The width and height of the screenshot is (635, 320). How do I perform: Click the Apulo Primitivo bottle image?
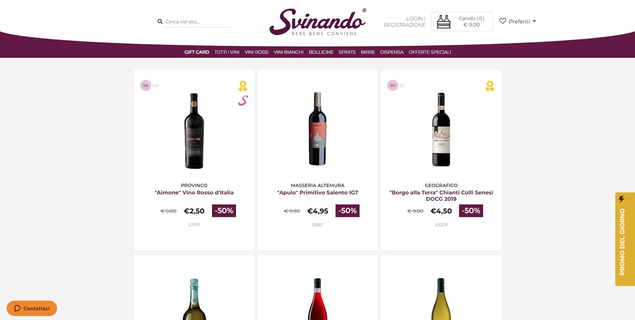tap(317, 129)
